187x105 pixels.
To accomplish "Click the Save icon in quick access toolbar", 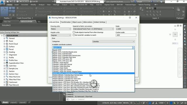I will pos(14,1).
